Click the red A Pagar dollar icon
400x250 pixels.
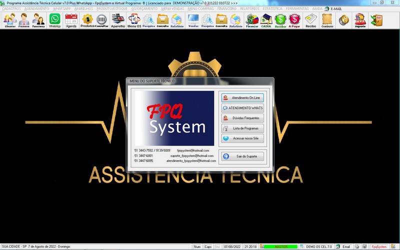(x=294, y=20)
